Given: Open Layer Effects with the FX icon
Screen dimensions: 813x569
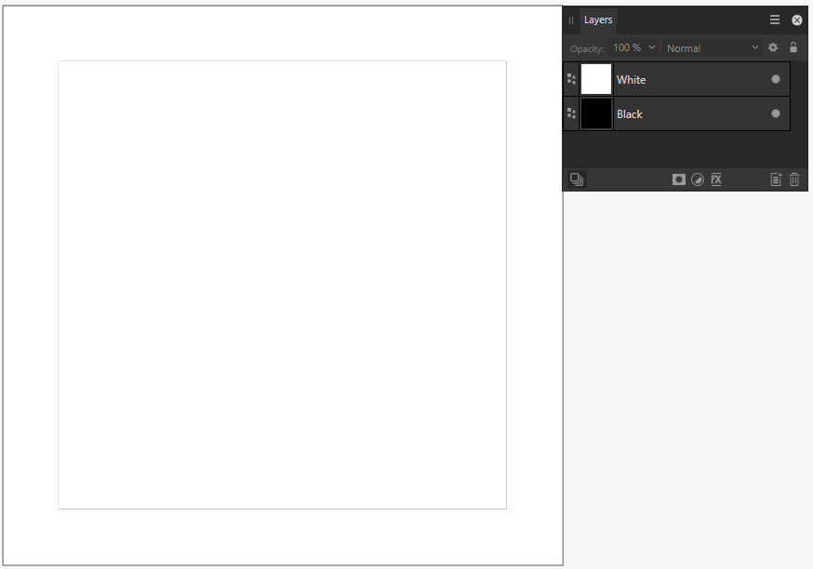Looking at the screenshot, I should tap(716, 179).
